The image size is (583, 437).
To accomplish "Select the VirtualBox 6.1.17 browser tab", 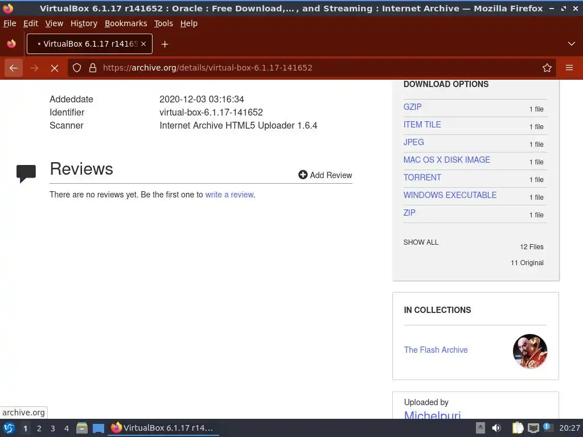I will coord(89,44).
